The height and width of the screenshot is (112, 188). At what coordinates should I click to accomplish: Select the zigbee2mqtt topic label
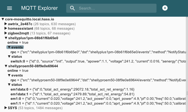coord(18,33)
